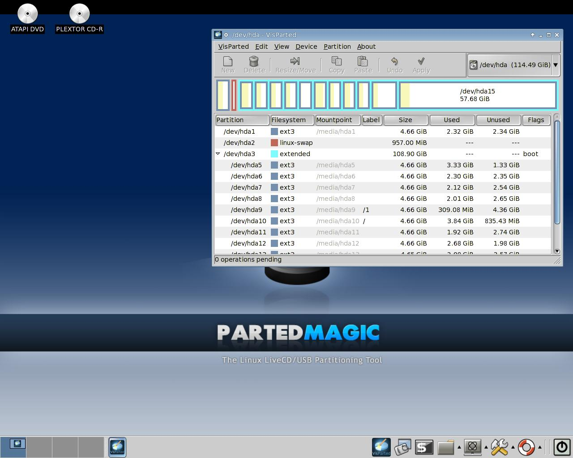Click the cyan extended filesystem color square
Viewport: 573px width, 458px height.
click(274, 154)
